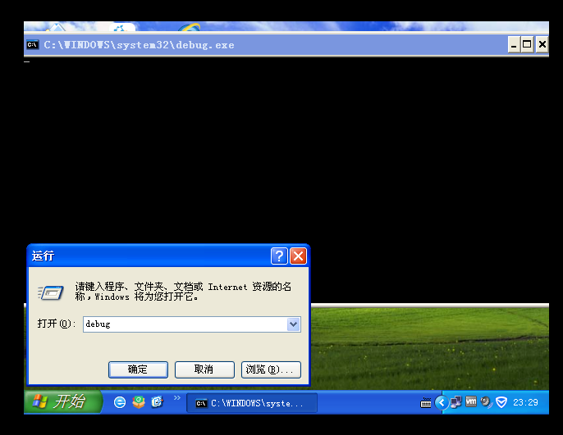
Task: Click the network connection tray icon
Action: pyautogui.click(x=456, y=402)
